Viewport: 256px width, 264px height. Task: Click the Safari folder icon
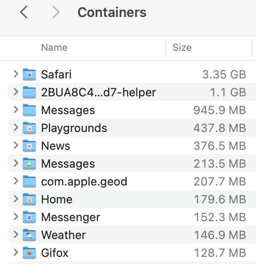(x=29, y=74)
